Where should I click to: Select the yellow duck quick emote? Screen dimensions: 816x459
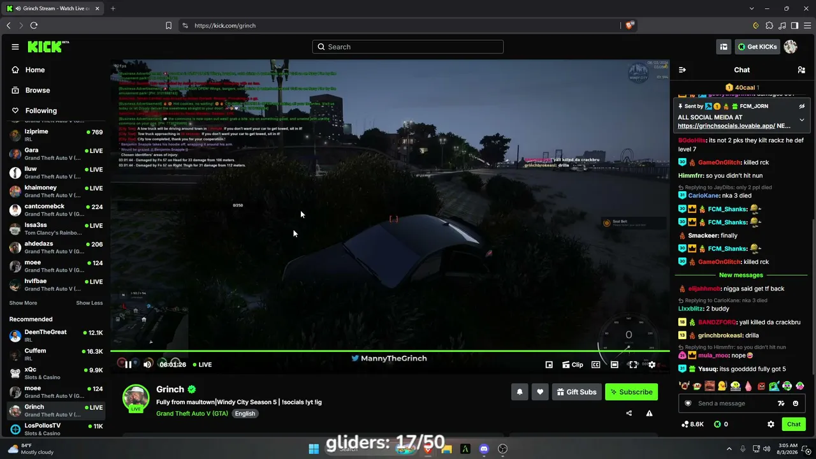coord(722,386)
